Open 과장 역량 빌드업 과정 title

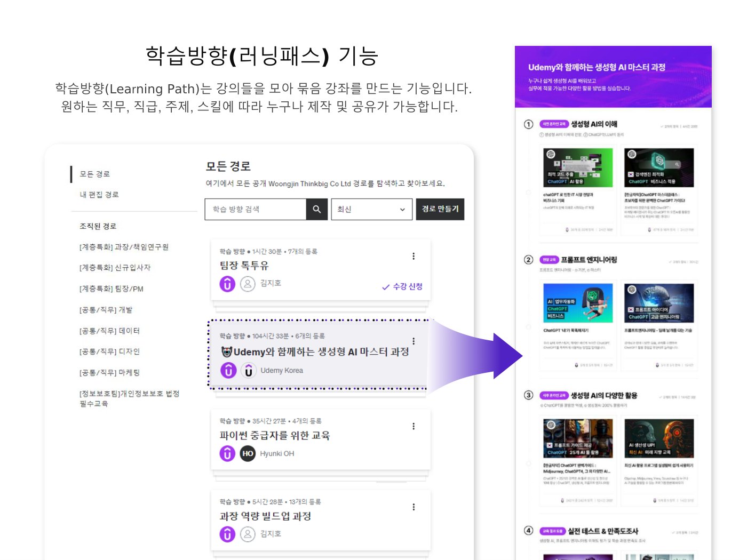(265, 516)
